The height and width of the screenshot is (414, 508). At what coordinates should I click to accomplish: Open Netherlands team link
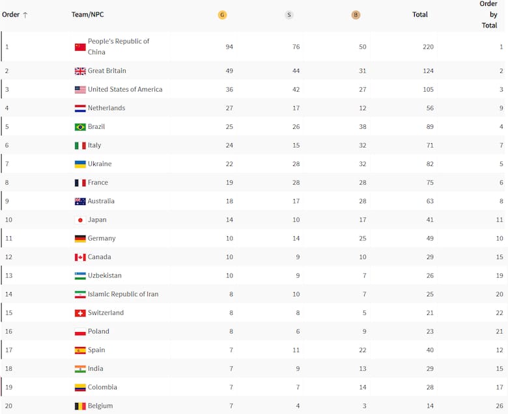coord(106,108)
